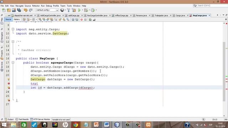The image size is (228, 128).
Task: Toggle the Source view button
Action: pyautogui.click(x=8, y=19)
